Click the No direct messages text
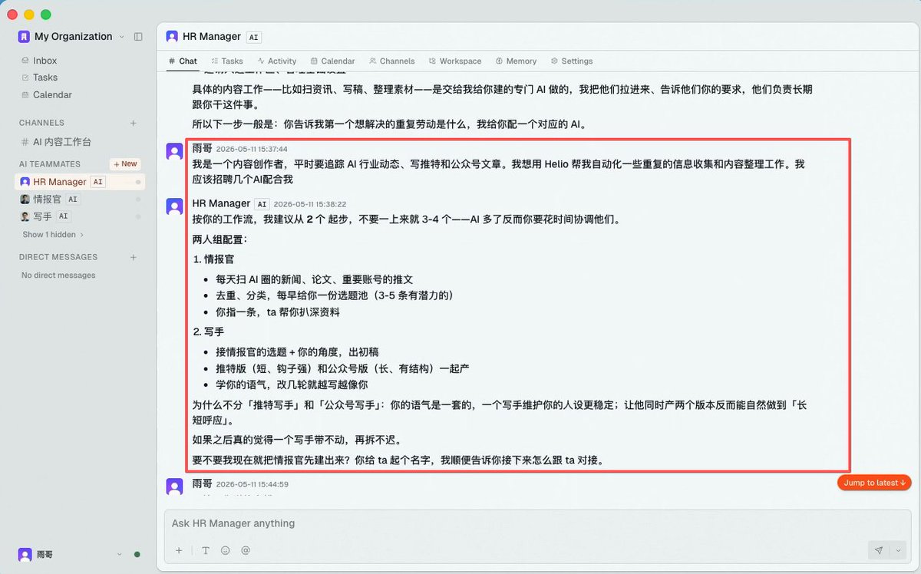This screenshot has width=921, height=574. [58, 275]
